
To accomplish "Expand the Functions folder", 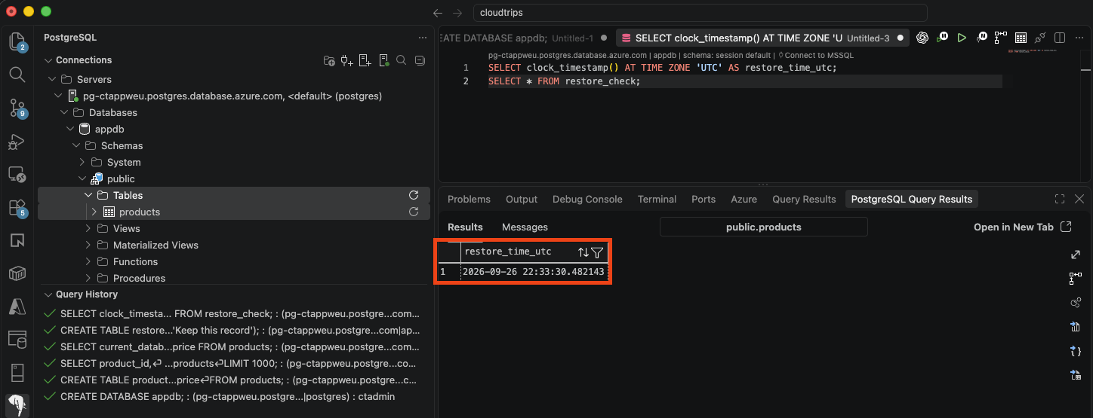I will 88,261.
